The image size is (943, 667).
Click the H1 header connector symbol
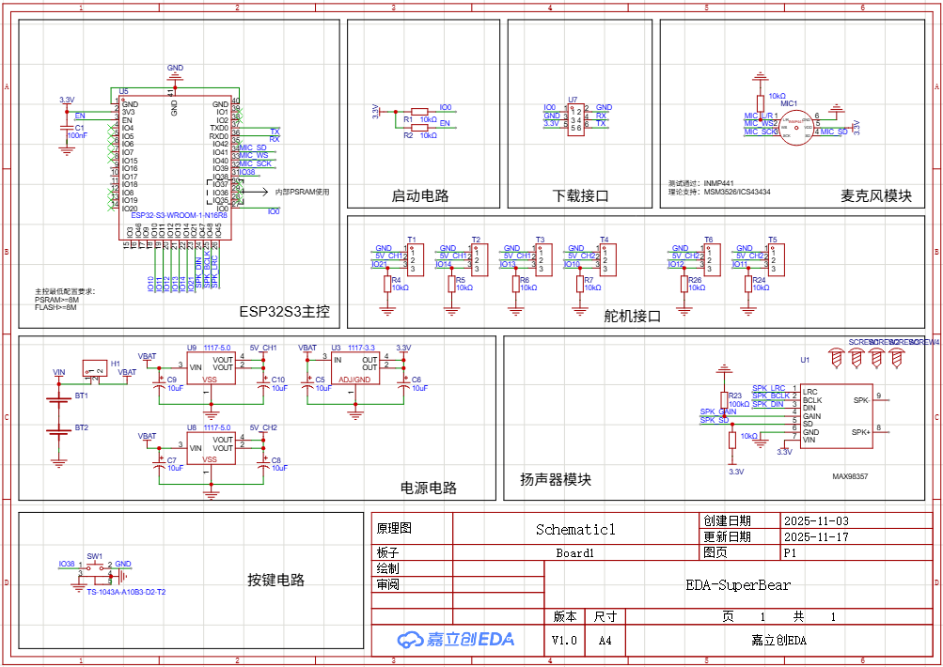point(96,368)
